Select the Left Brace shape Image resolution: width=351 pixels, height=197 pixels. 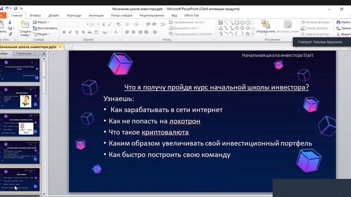pyautogui.click(x=237, y=34)
